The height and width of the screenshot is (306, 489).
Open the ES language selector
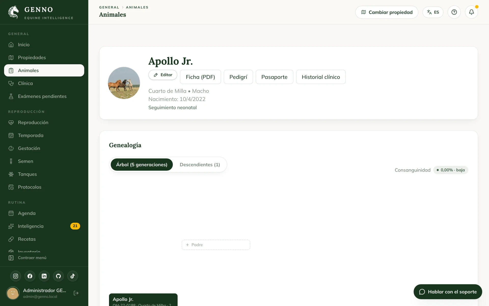433,12
